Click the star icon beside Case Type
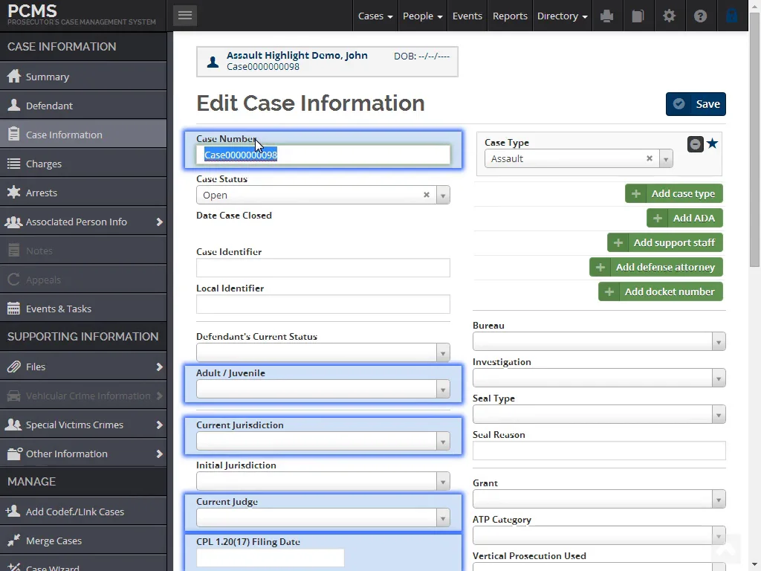 (712, 143)
